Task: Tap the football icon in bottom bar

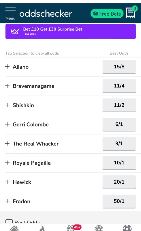Action: (x=127, y=228)
